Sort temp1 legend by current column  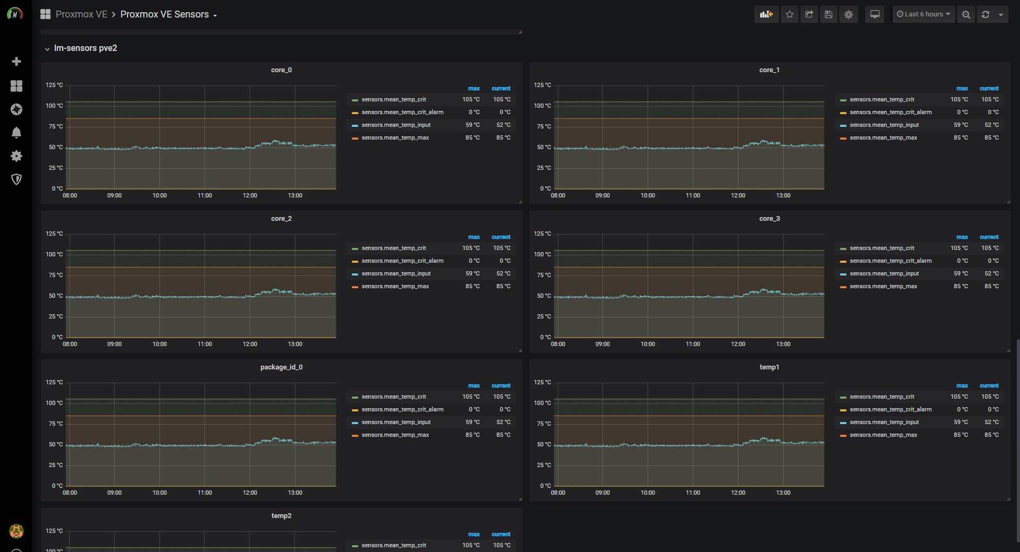989,386
